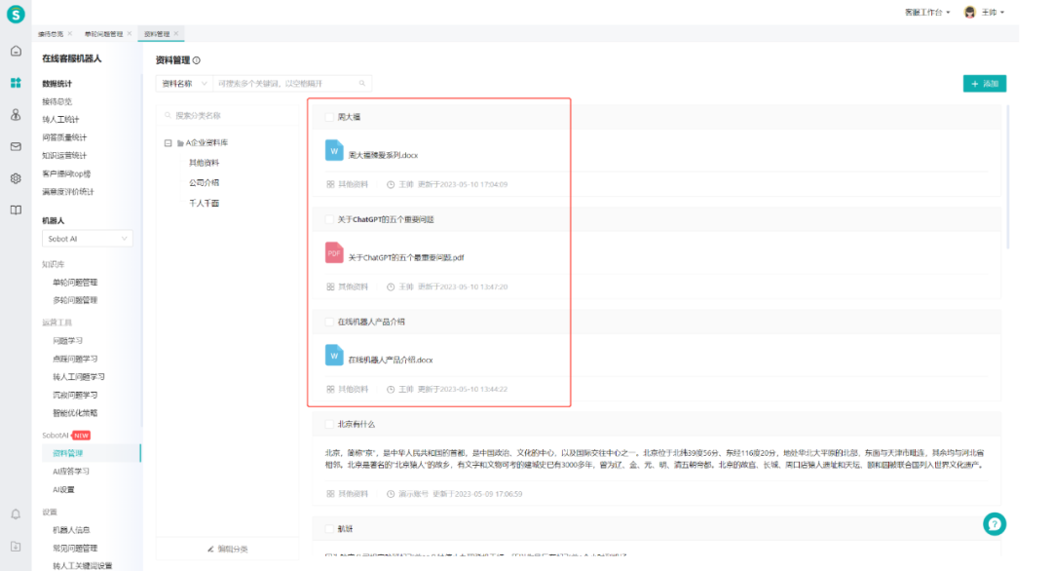Screen dimensions: 1052x571
Task: Open 问题学习 in sidebar
Action: pyautogui.click(x=68, y=341)
